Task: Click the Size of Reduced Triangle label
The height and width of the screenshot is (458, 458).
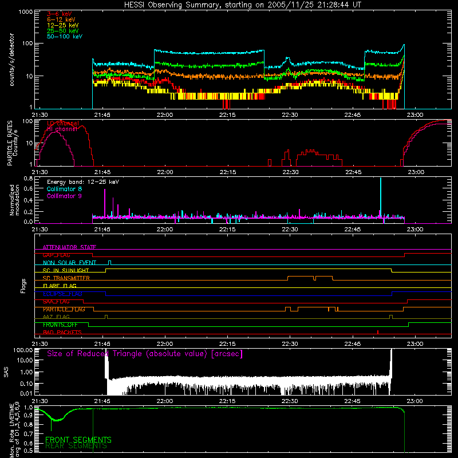Action: 145,354
